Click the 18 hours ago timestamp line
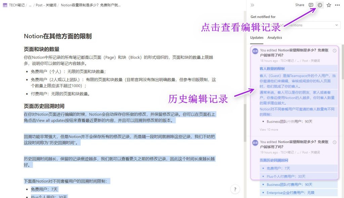This screenshot has height=198, width=344. click(290, 61)
